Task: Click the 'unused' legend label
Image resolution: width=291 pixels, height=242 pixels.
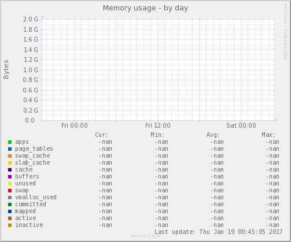Action: coord(25,184)
